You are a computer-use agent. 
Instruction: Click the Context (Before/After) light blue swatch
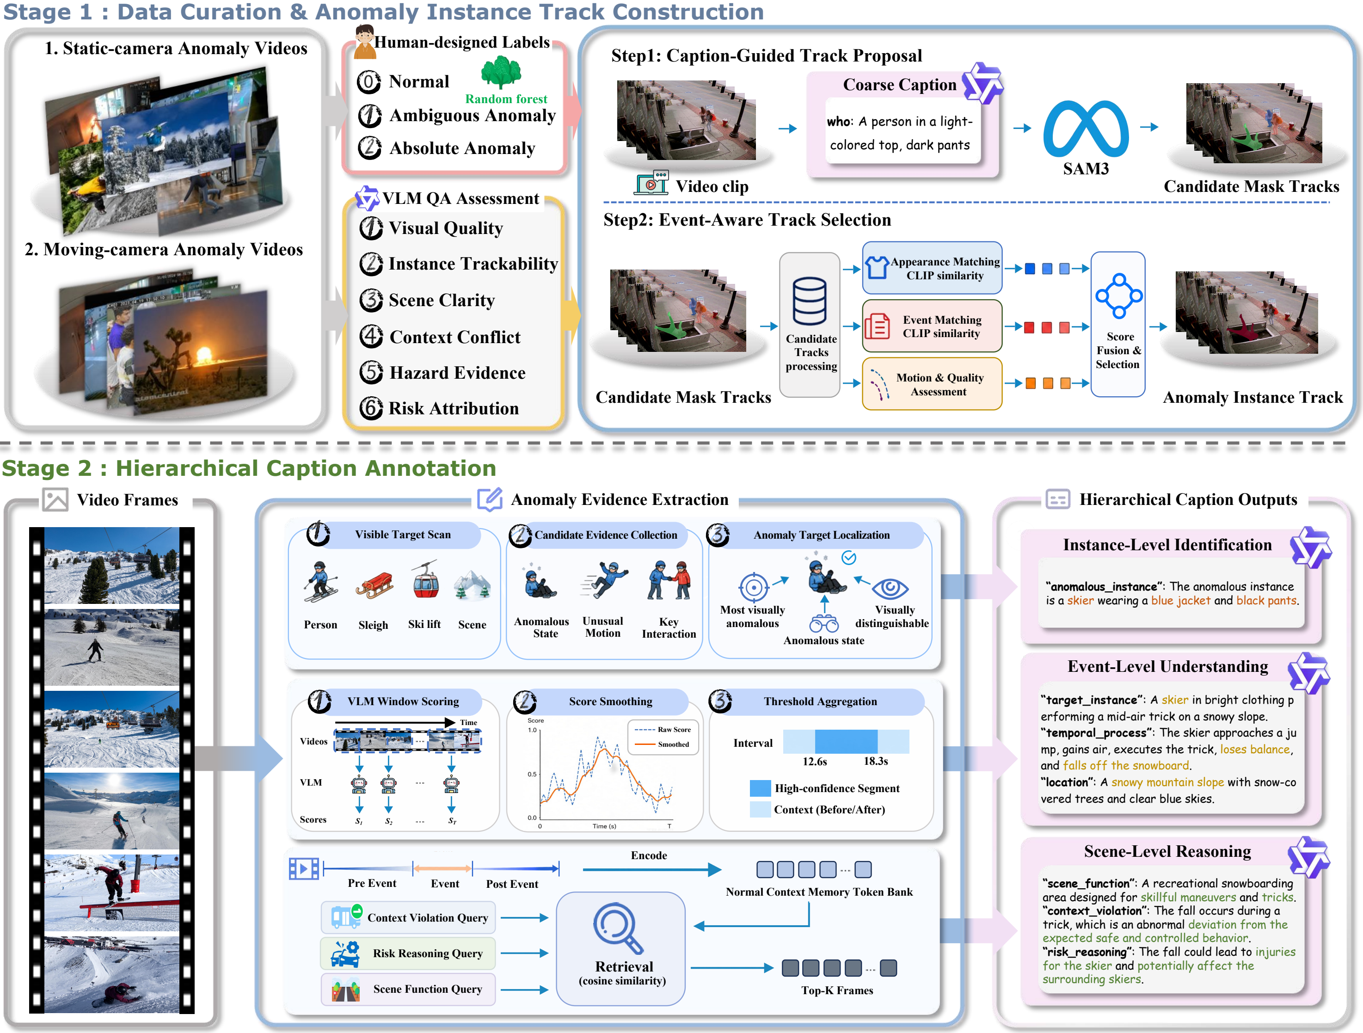pyautogui.click(x=761, y=809)
